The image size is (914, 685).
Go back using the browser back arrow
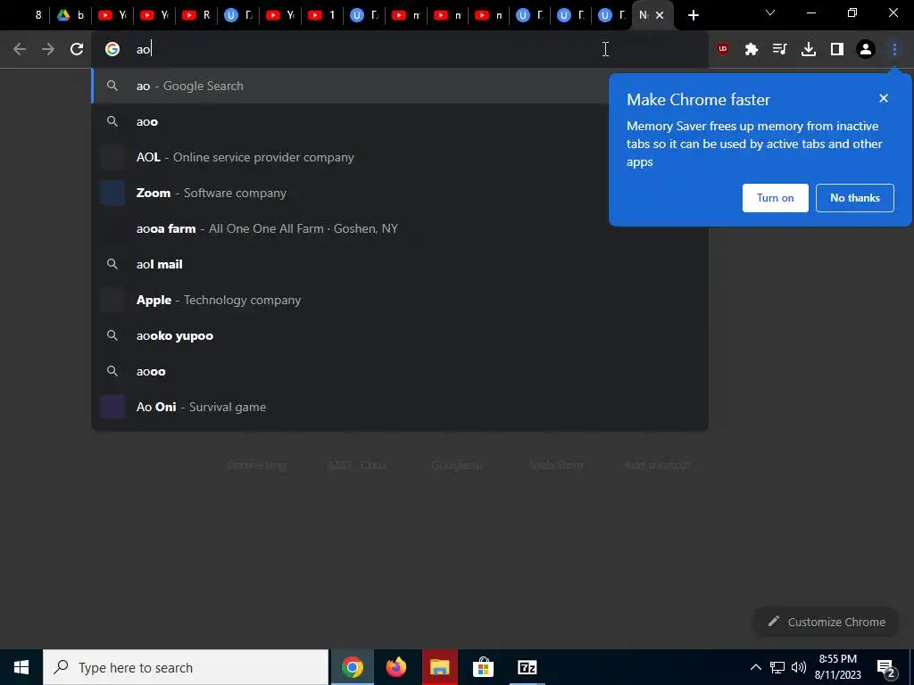(20, 50)
